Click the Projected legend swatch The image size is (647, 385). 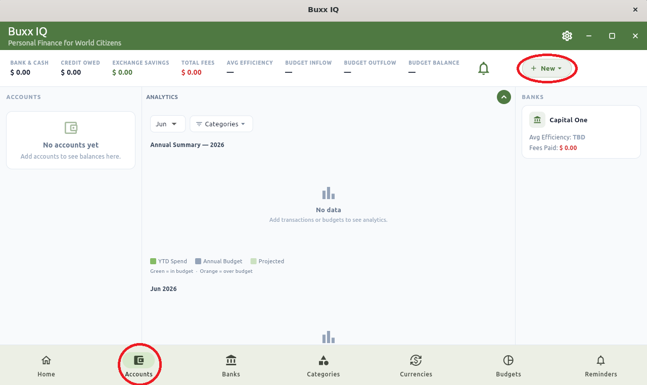[x=253, y=261]
